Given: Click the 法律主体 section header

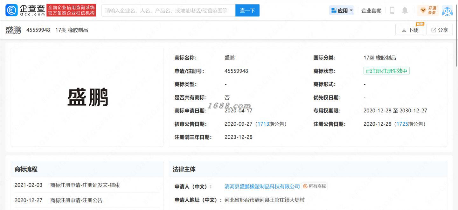Looking at the screenshot, I should pos(184,169).
